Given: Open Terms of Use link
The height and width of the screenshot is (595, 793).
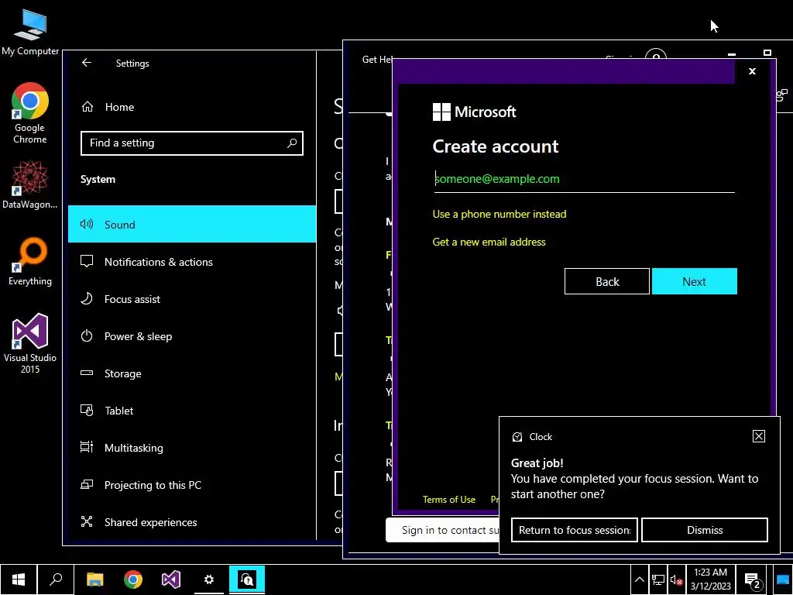Looking at the screenshot, I should (x=449, y=500).
